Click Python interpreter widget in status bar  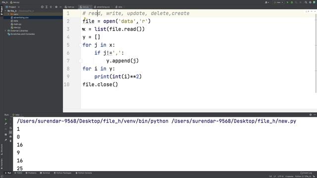(303, 177)
